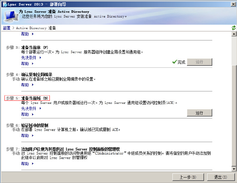The image size is (237, 183).
Task: Click the 退出(X) exit button
Action: [221, 177]
